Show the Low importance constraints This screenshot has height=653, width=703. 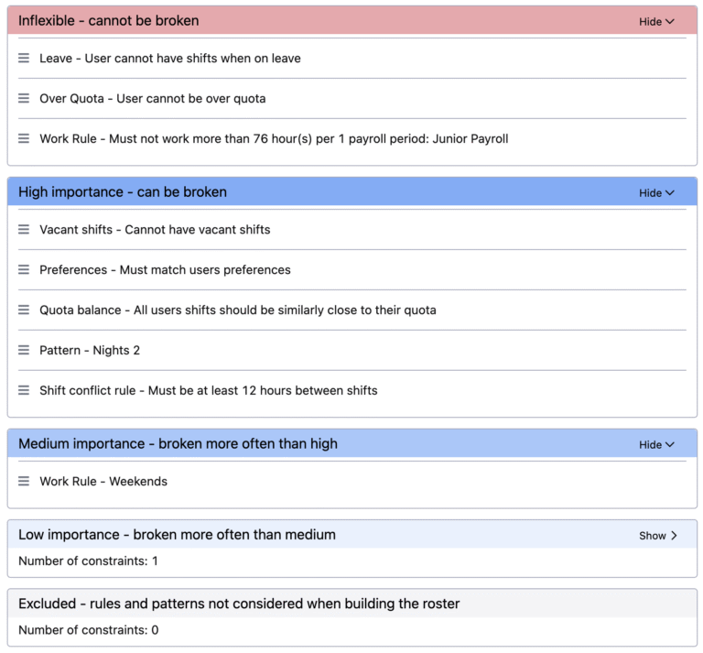tap(657, 535)
